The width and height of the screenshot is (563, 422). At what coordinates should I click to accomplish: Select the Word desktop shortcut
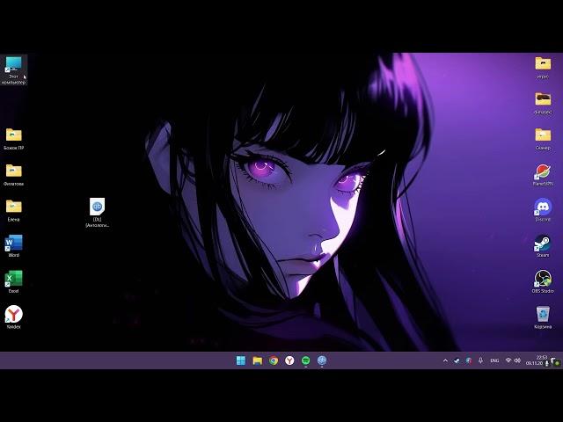coord(14,246)
